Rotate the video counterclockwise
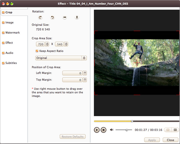 tap(52, 17)
